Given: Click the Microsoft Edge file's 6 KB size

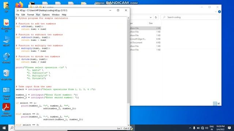Looking at the screenshot, I should (158, 39).
